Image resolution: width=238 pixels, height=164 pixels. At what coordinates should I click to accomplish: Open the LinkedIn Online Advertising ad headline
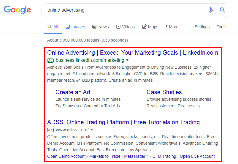pos(133,53)
